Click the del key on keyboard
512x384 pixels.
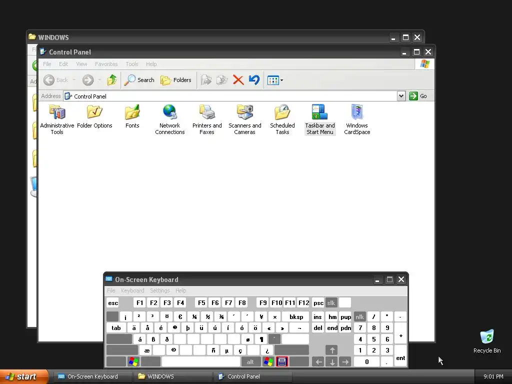[x=317, y=328]
